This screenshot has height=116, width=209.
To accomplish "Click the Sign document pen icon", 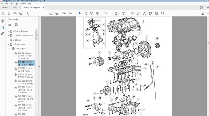I will [x=144, y=13].
